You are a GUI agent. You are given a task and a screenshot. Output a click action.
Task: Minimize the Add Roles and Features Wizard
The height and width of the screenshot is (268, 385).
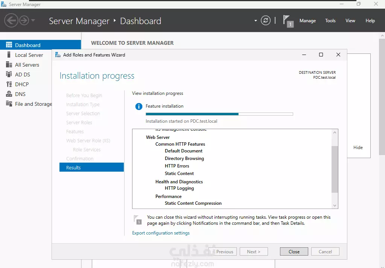[304, 55]
